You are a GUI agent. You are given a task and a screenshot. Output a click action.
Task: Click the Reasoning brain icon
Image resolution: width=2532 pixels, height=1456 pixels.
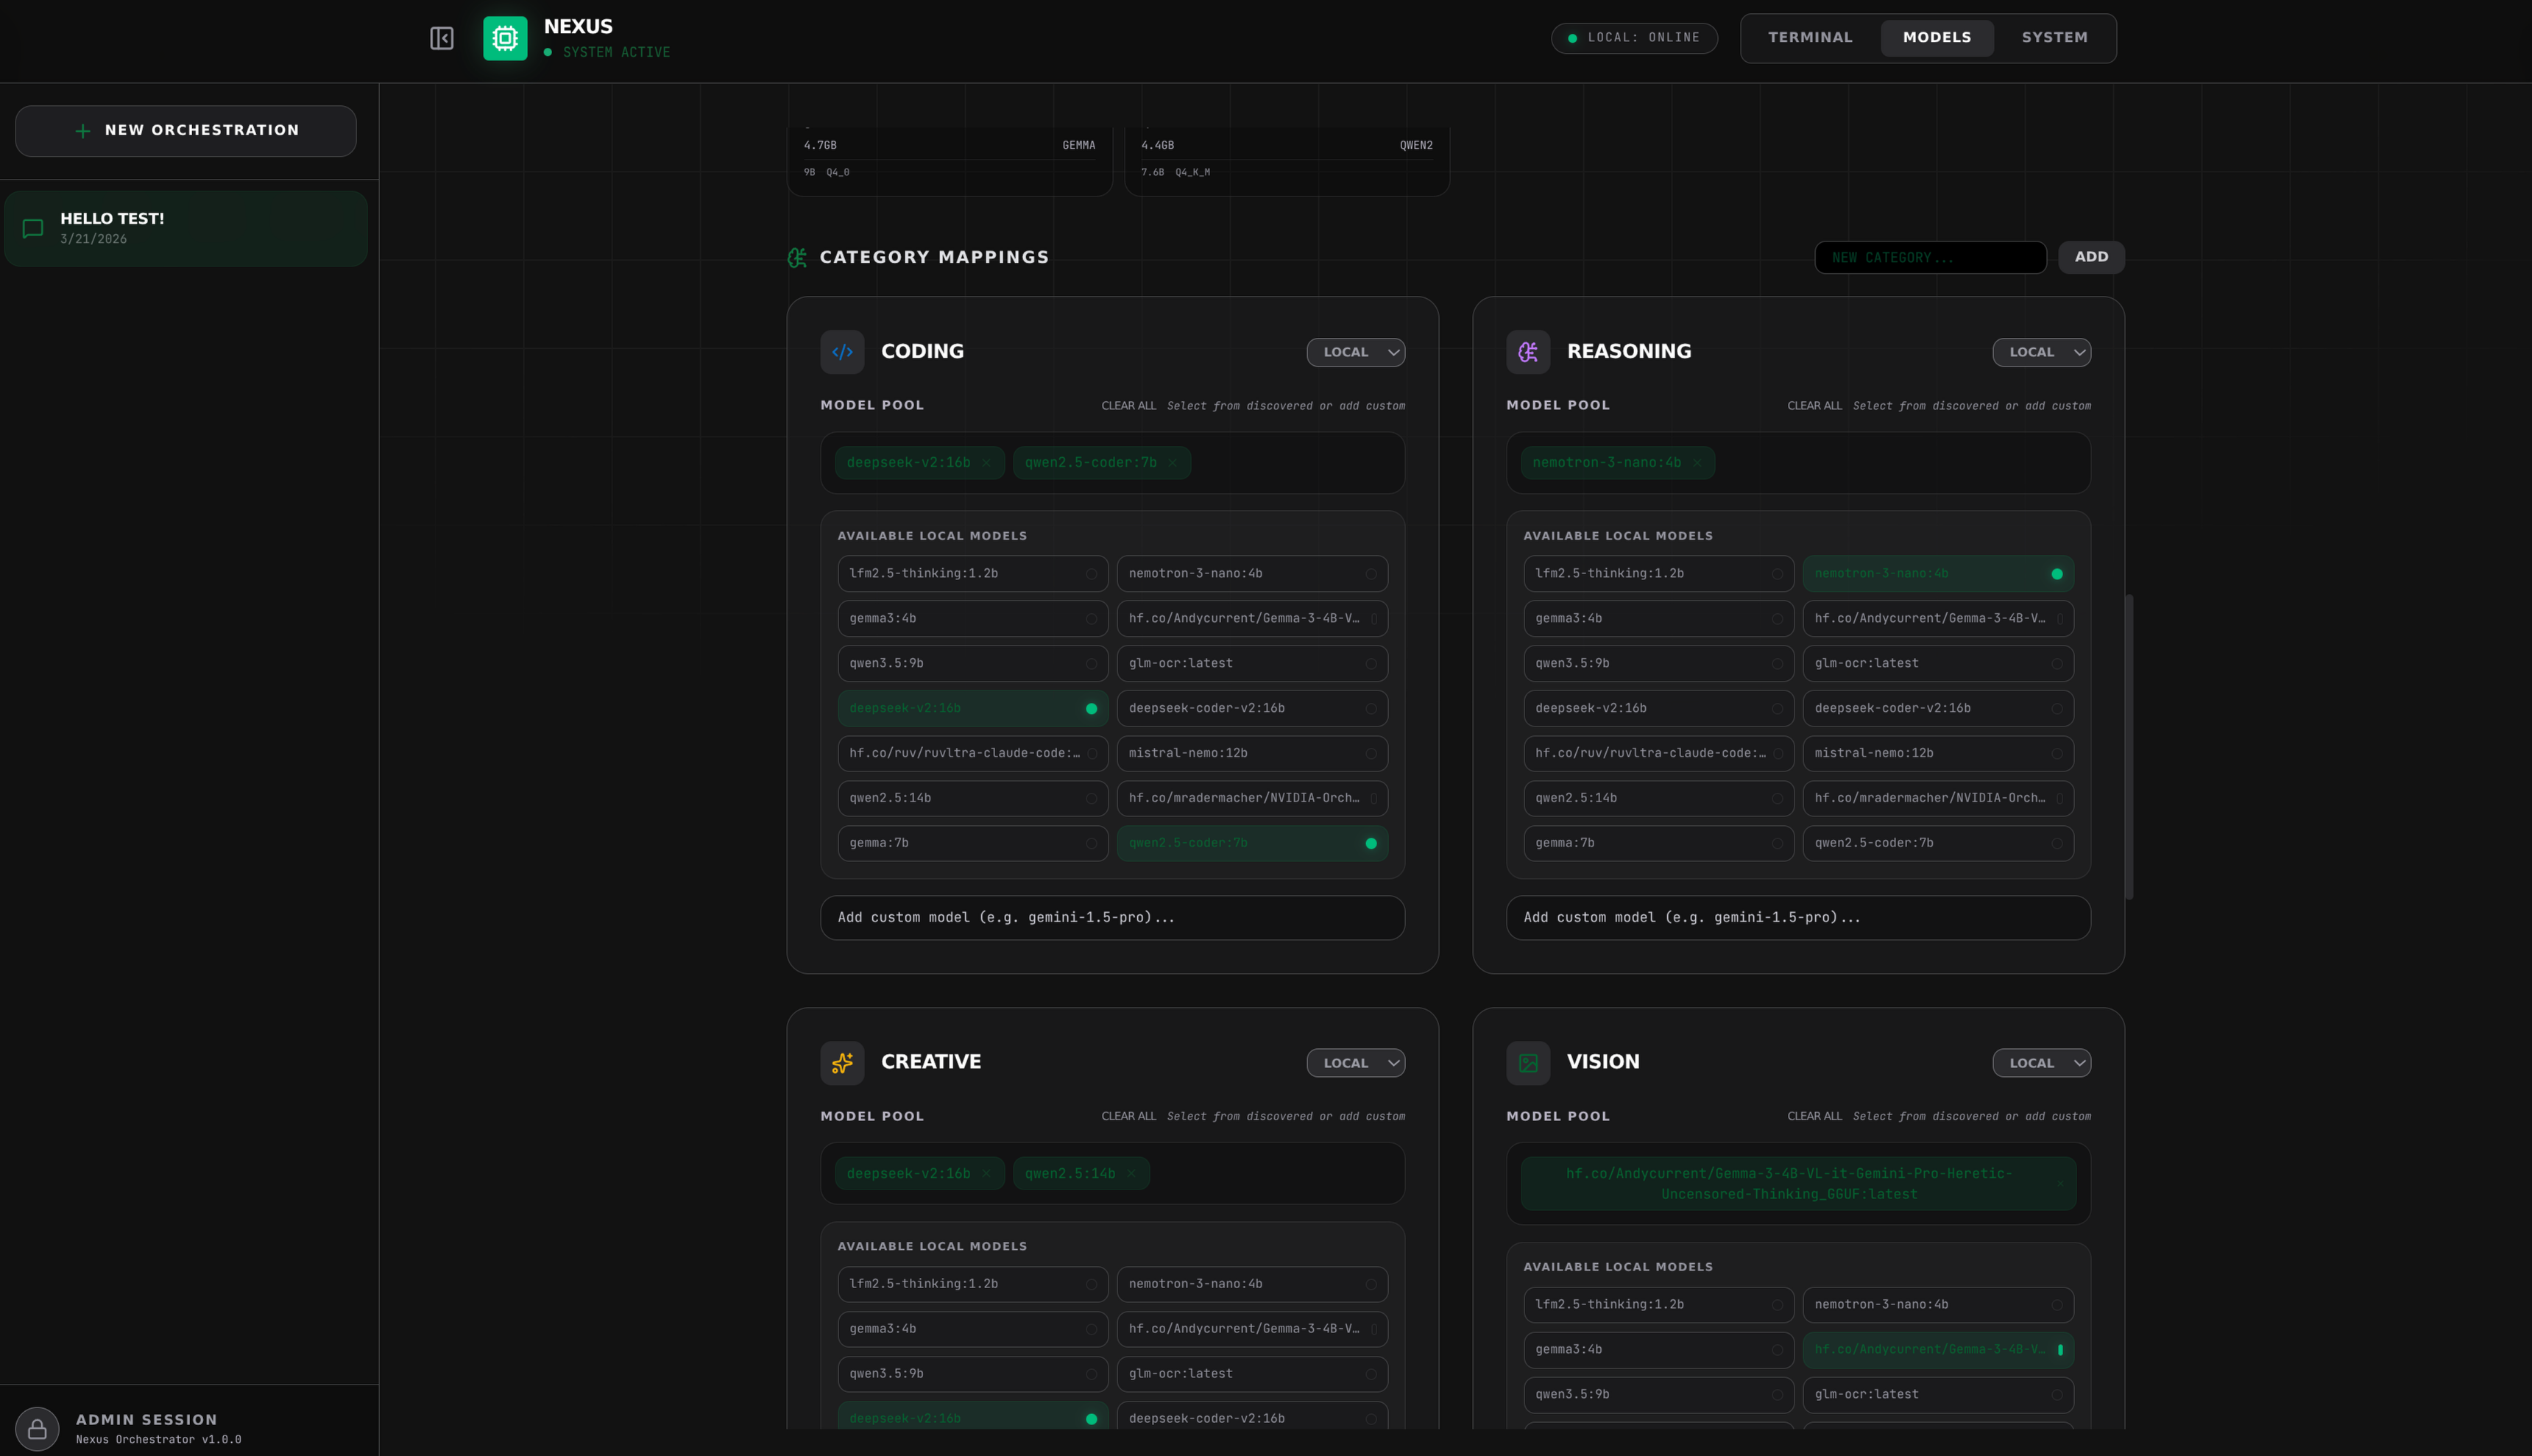click(1528, 352)
